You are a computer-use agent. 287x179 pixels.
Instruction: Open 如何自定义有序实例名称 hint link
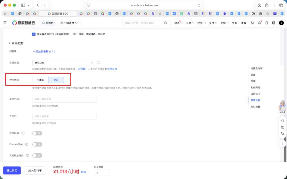pos(45,106)
